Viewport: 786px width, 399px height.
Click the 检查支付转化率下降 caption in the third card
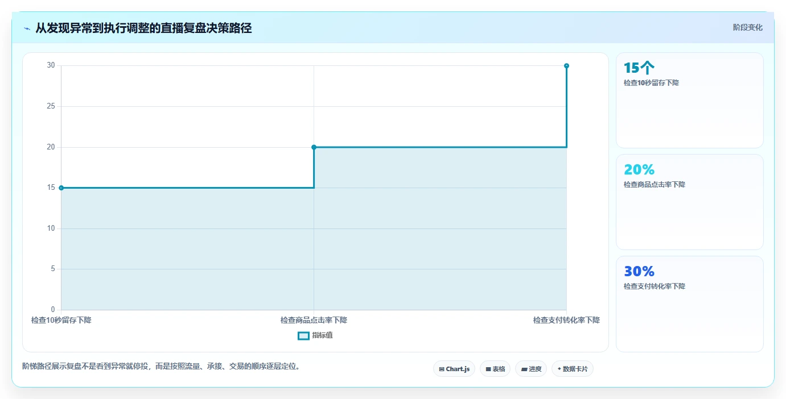tap(655, 286)
